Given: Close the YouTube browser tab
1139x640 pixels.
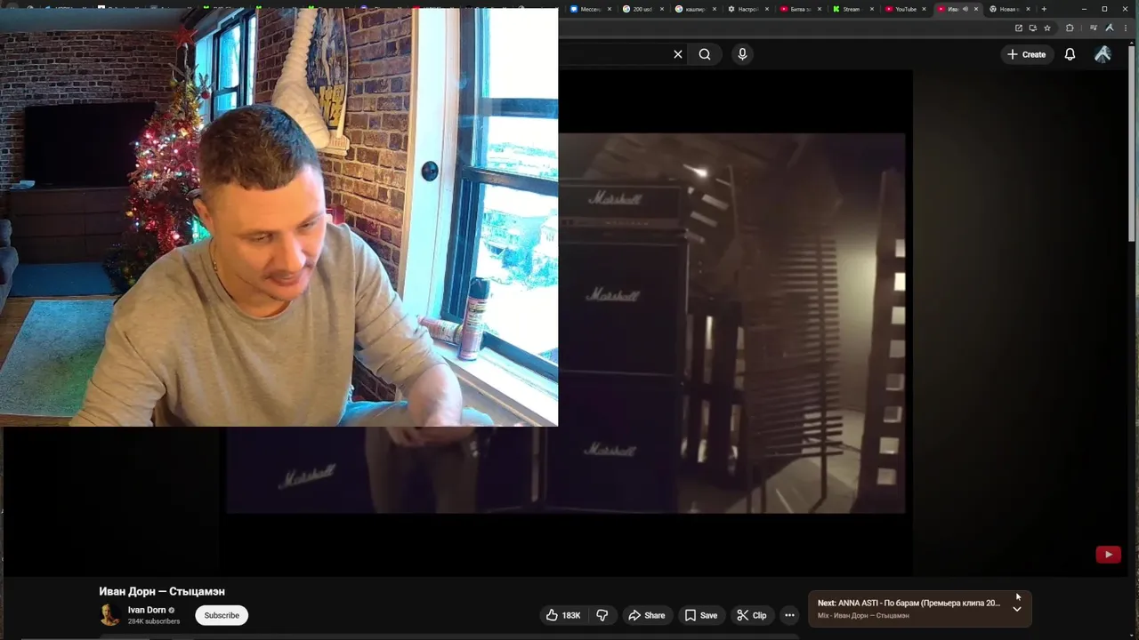Looking at the screenshot, I should 924,9.
